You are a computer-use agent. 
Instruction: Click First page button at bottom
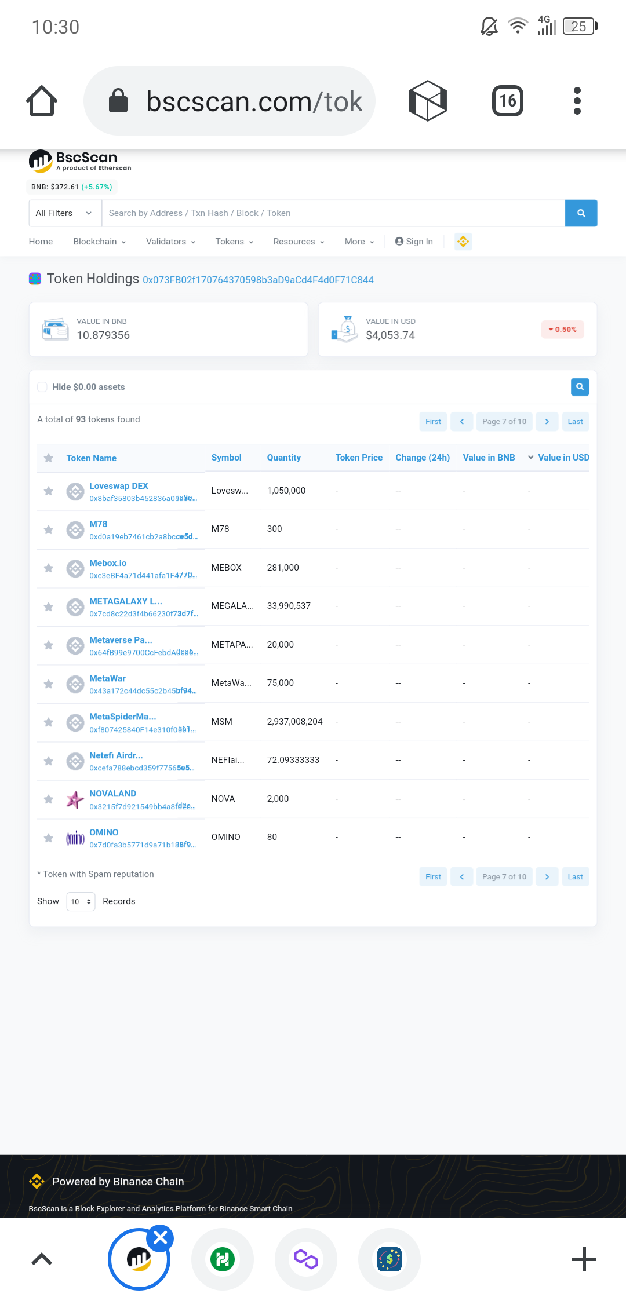coord(433,877)
